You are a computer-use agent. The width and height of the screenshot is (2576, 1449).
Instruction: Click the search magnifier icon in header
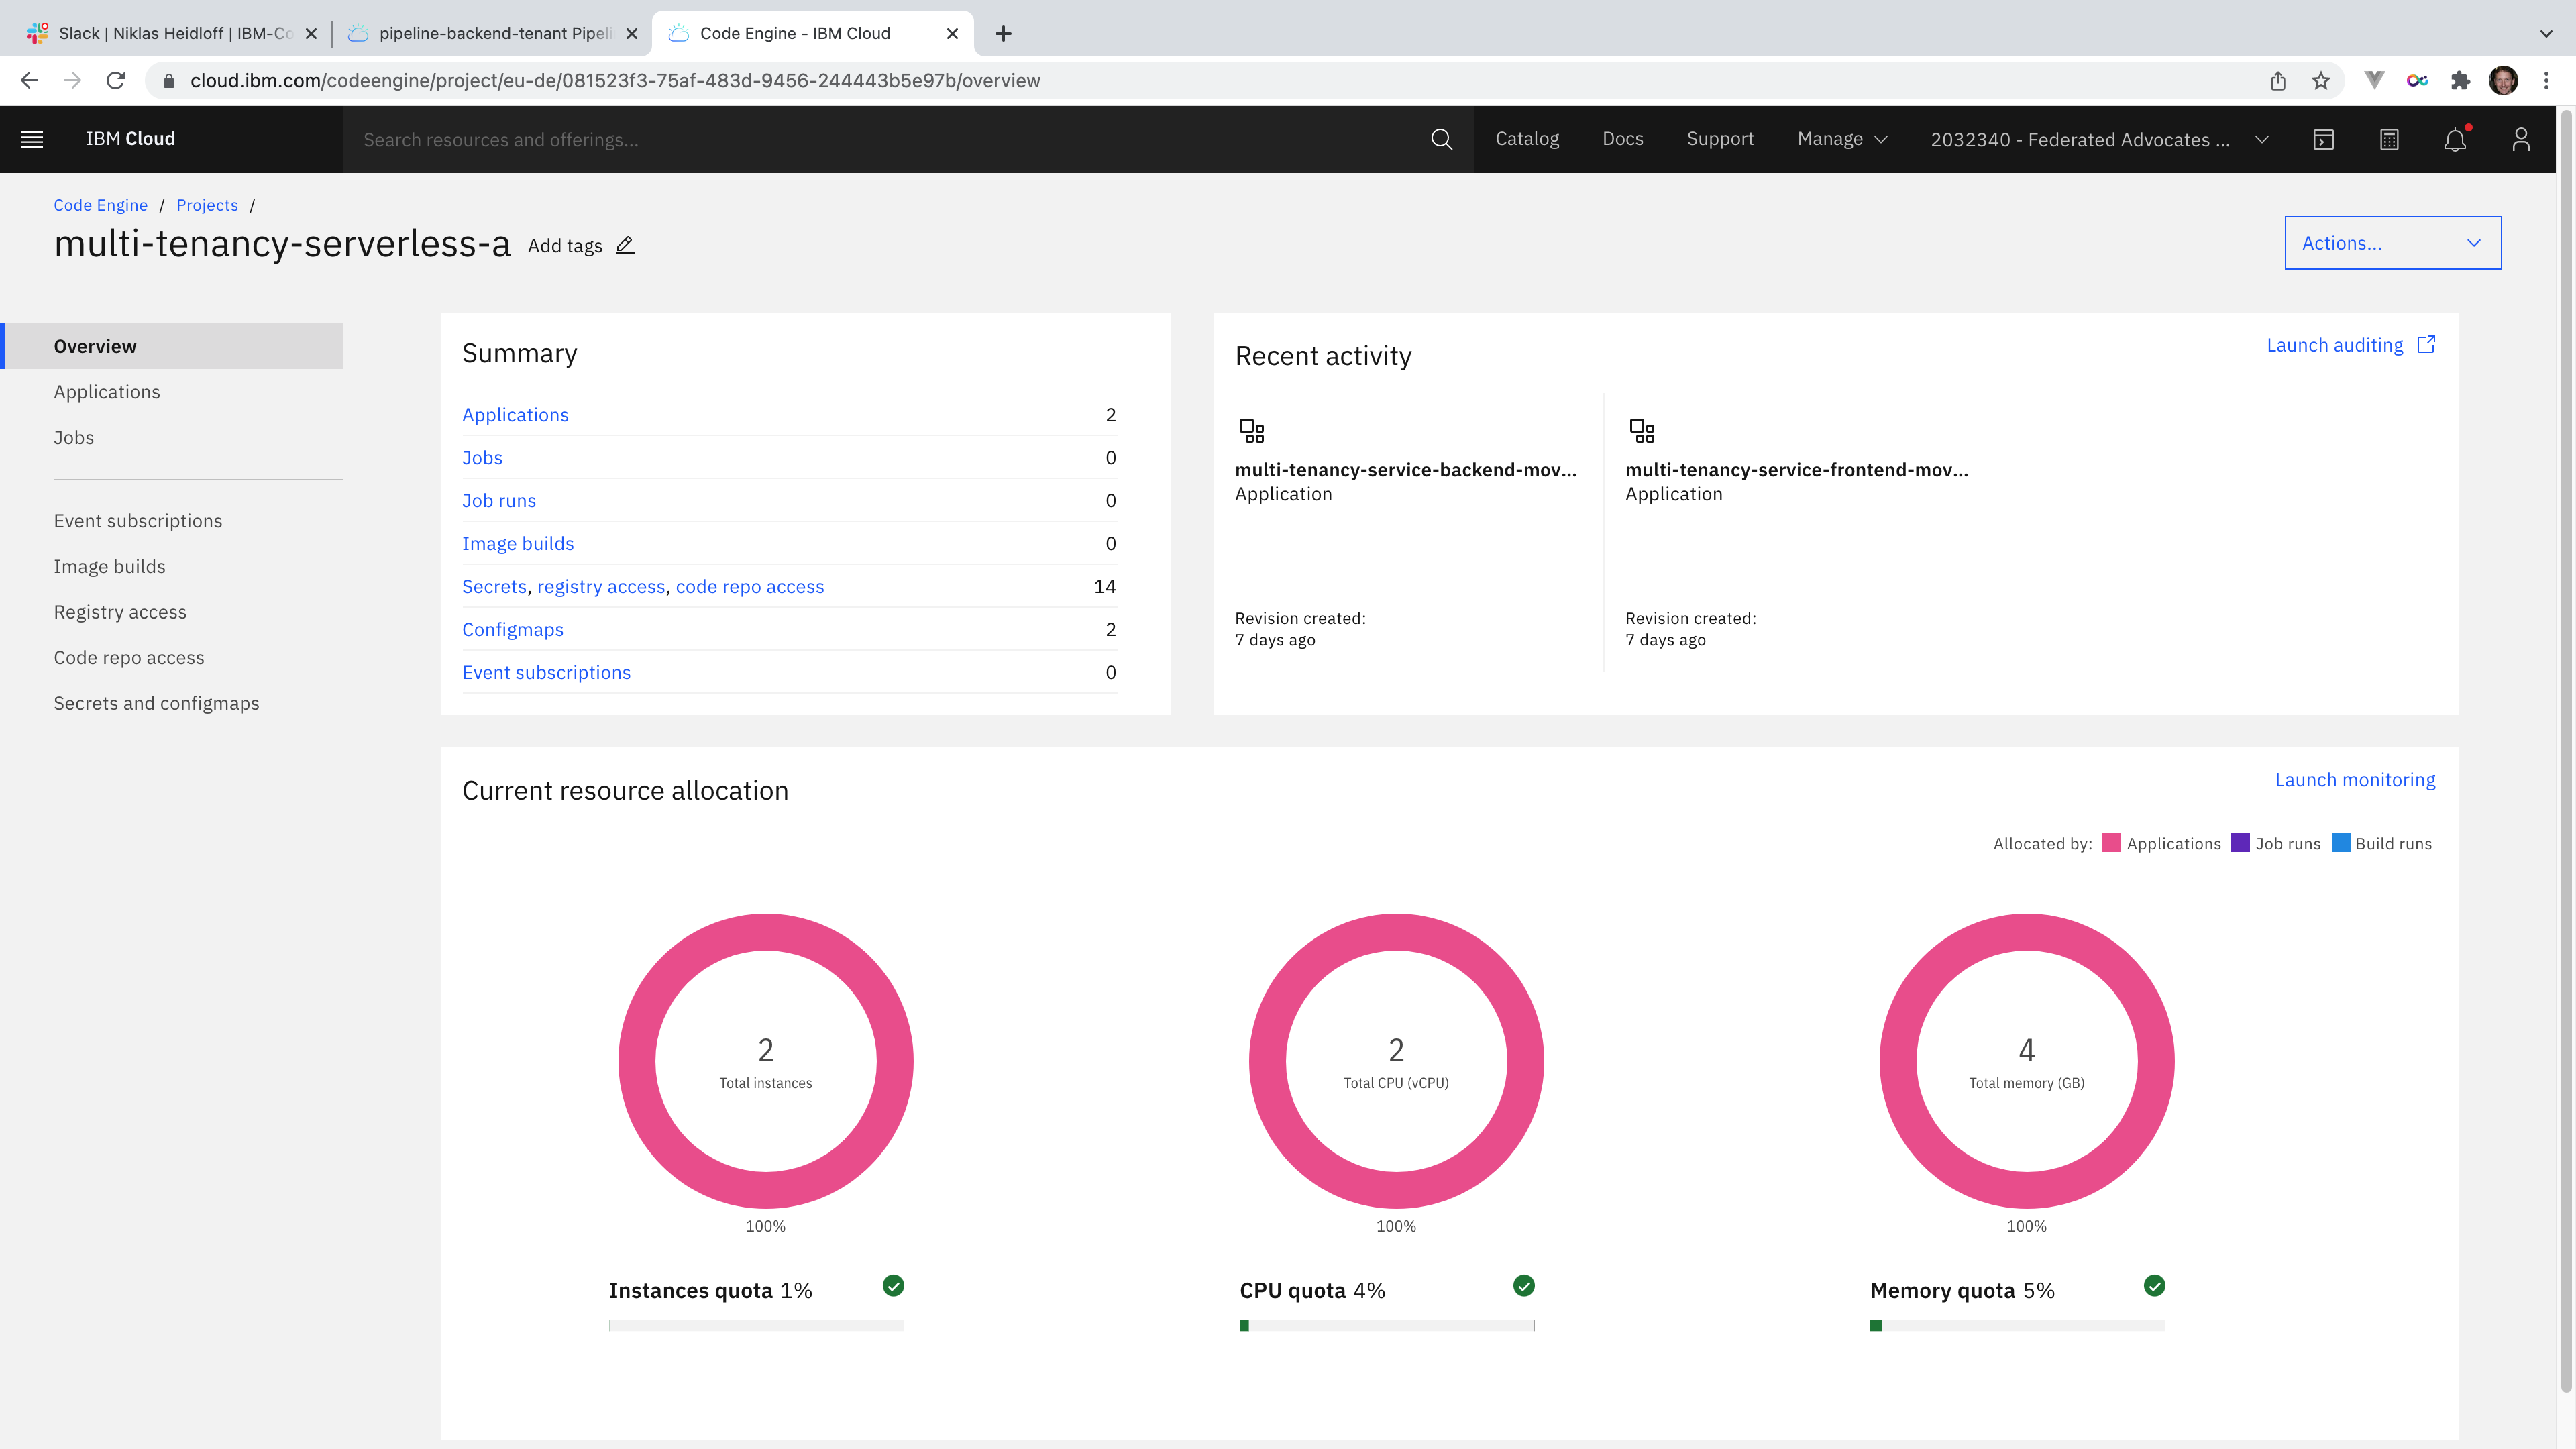tap(1441, 139)
